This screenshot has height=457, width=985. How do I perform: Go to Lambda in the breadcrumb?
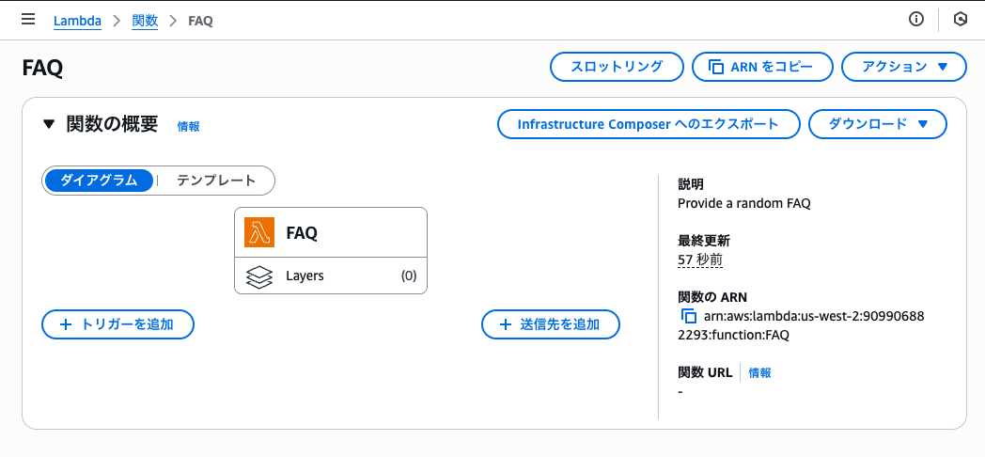pyautogui.click(x=77, y=21)
